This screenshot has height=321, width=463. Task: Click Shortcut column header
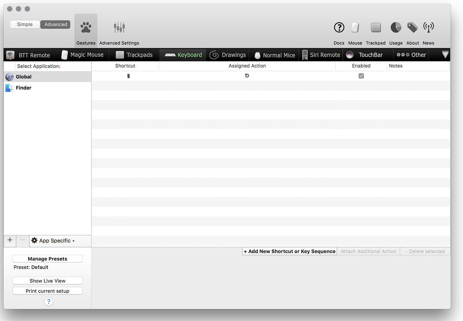pos(125,66)
